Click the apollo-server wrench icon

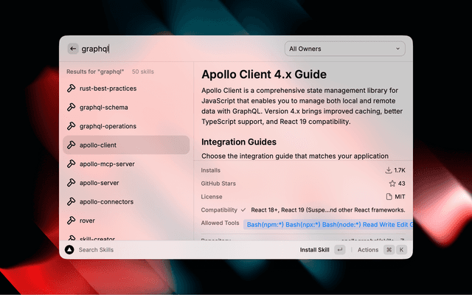click(72, 183)
